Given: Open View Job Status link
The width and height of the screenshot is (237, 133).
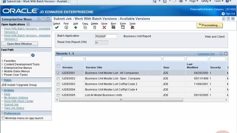Looking at the screenshot, I should [14, 108].
